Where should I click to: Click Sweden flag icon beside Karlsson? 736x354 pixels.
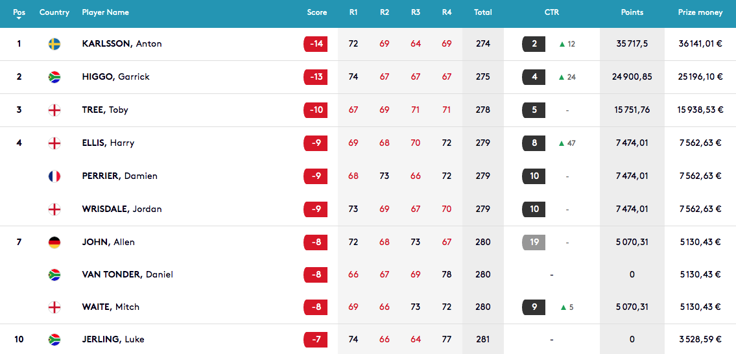tap(54, 44)
